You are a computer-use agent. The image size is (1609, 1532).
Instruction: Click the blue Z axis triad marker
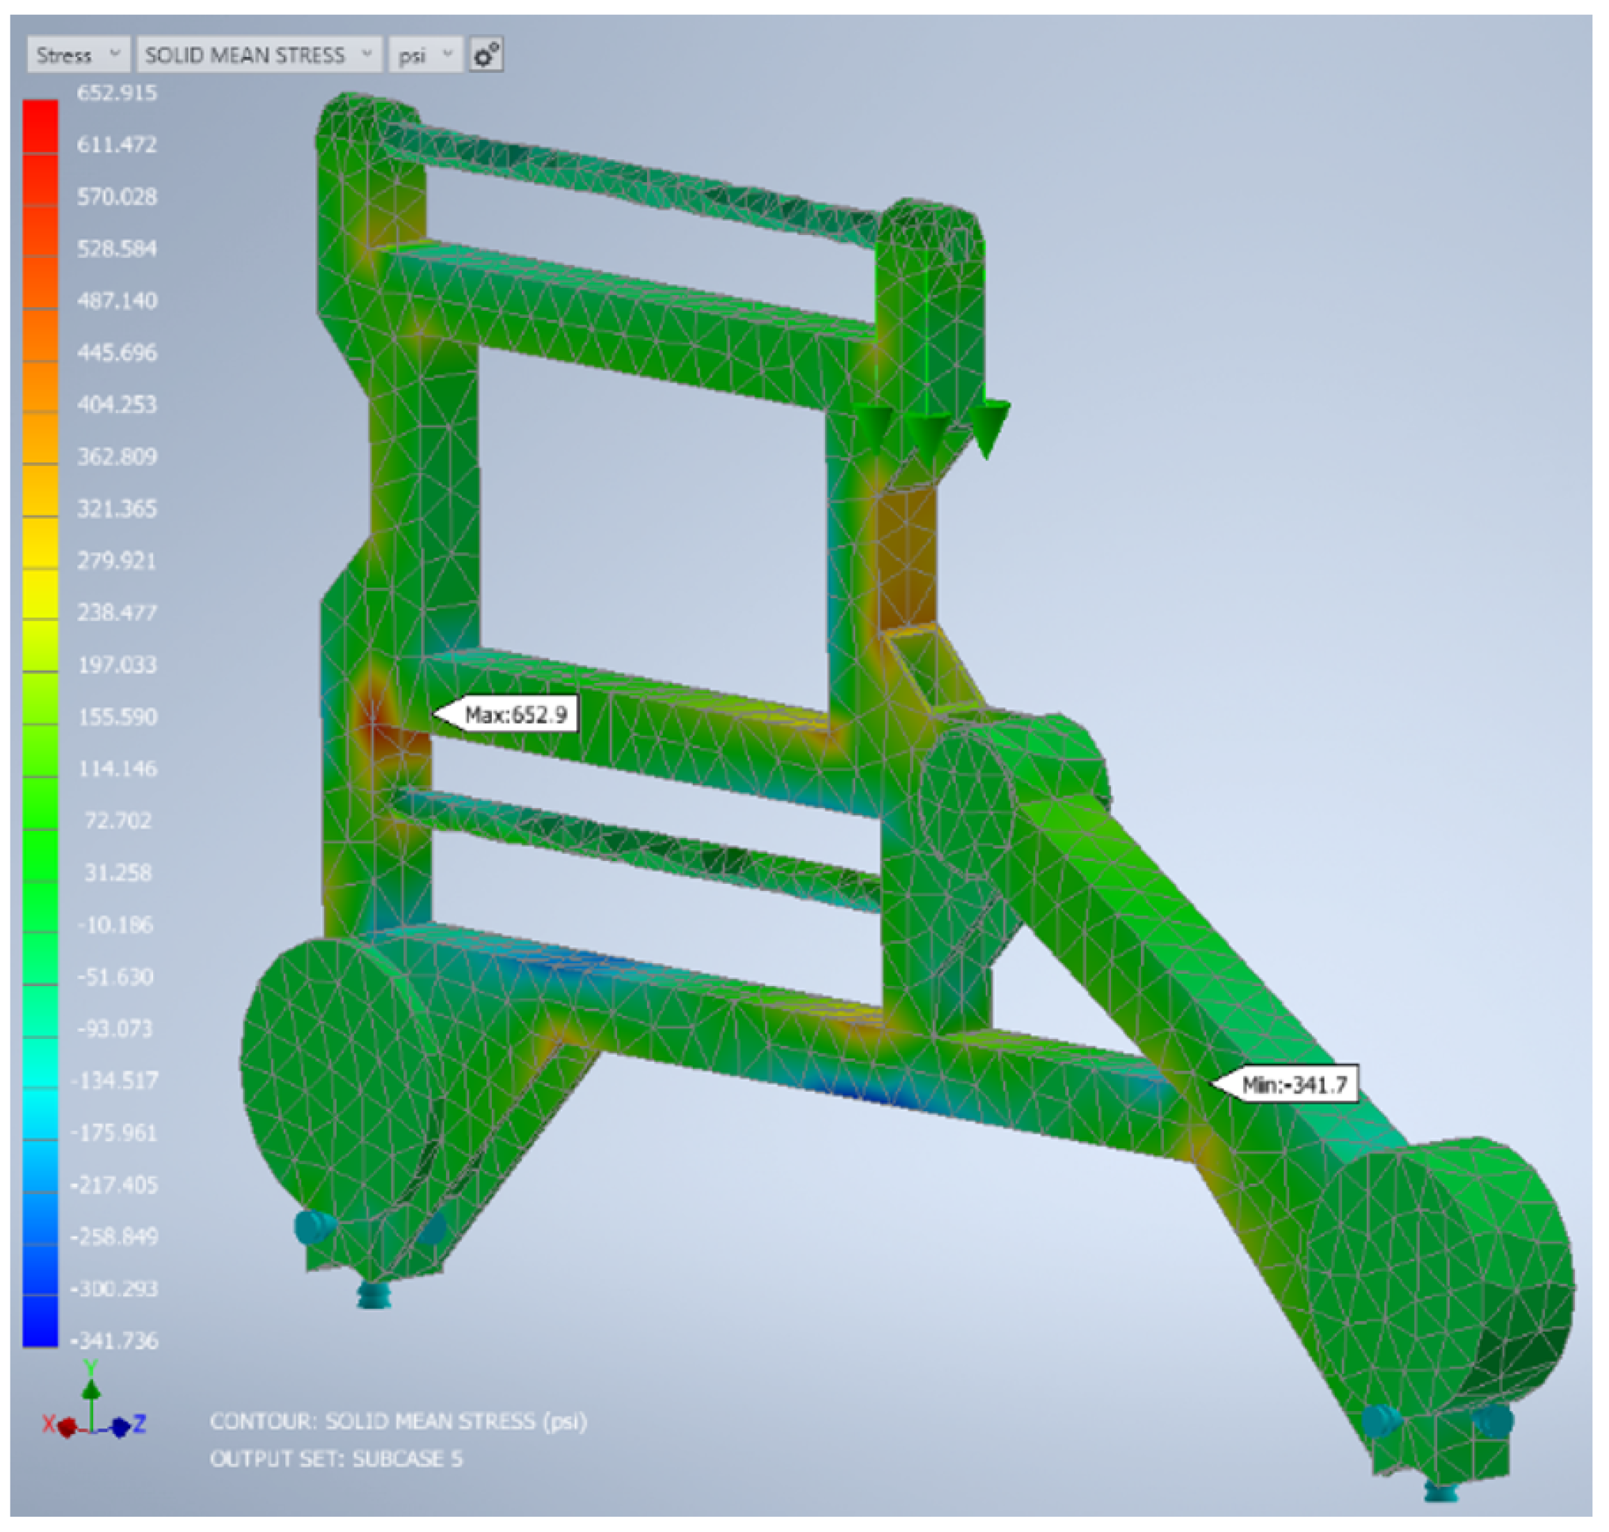point(121,1428)
